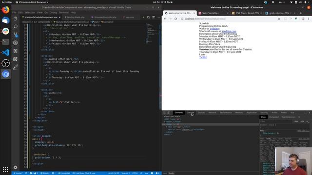The width and height of the screenshot is (312, 175).
Task: Switch to StreamerController.php editor tab
Action: 104,17
